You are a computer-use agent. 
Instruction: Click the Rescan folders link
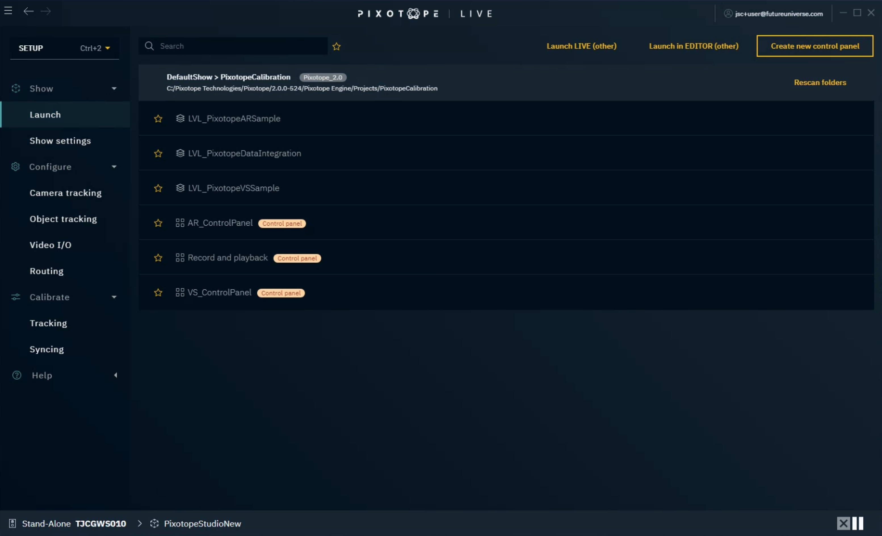coord(820,82)
